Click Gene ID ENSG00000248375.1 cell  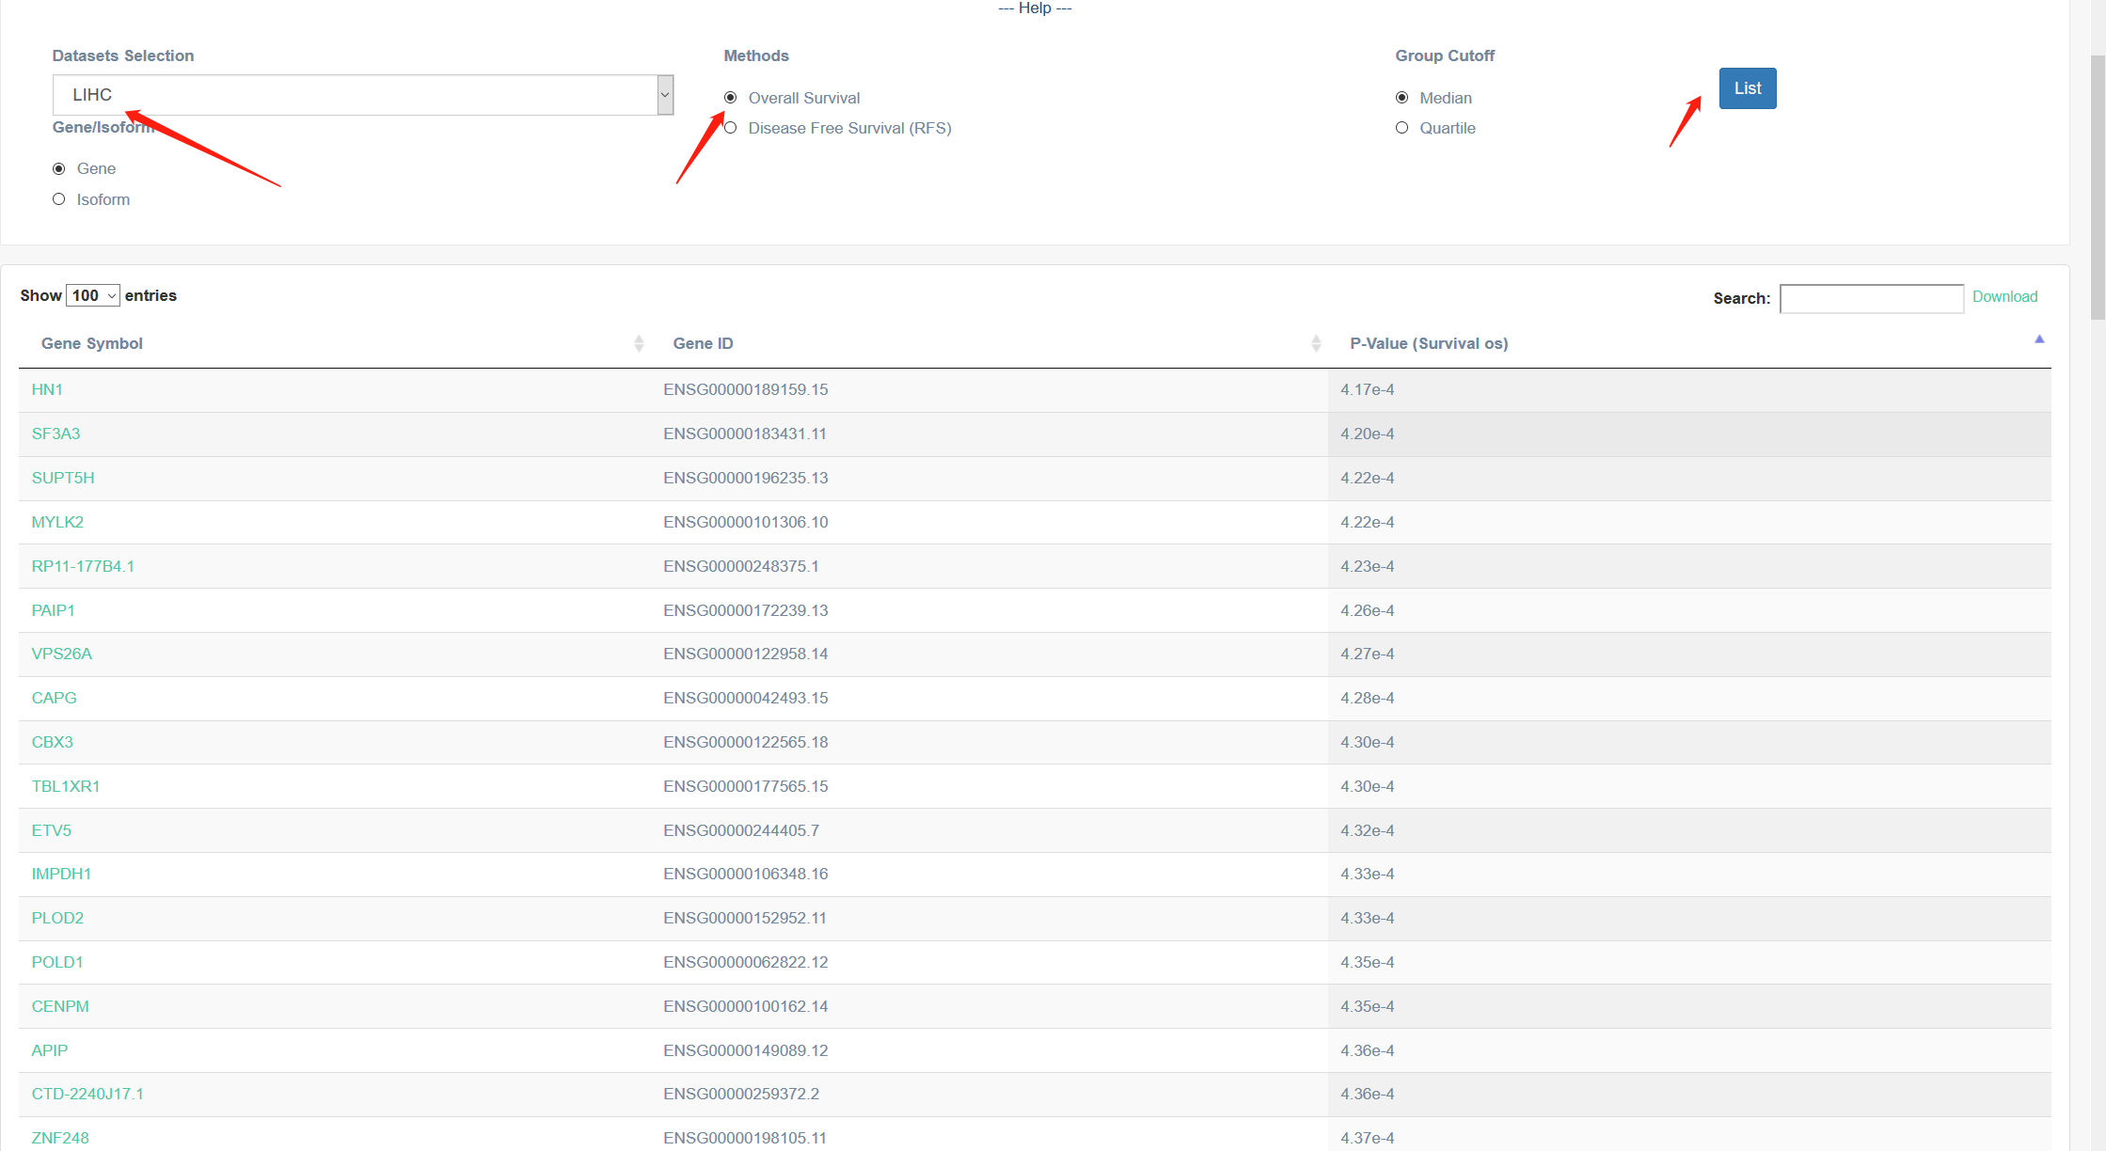pos(990,566)
